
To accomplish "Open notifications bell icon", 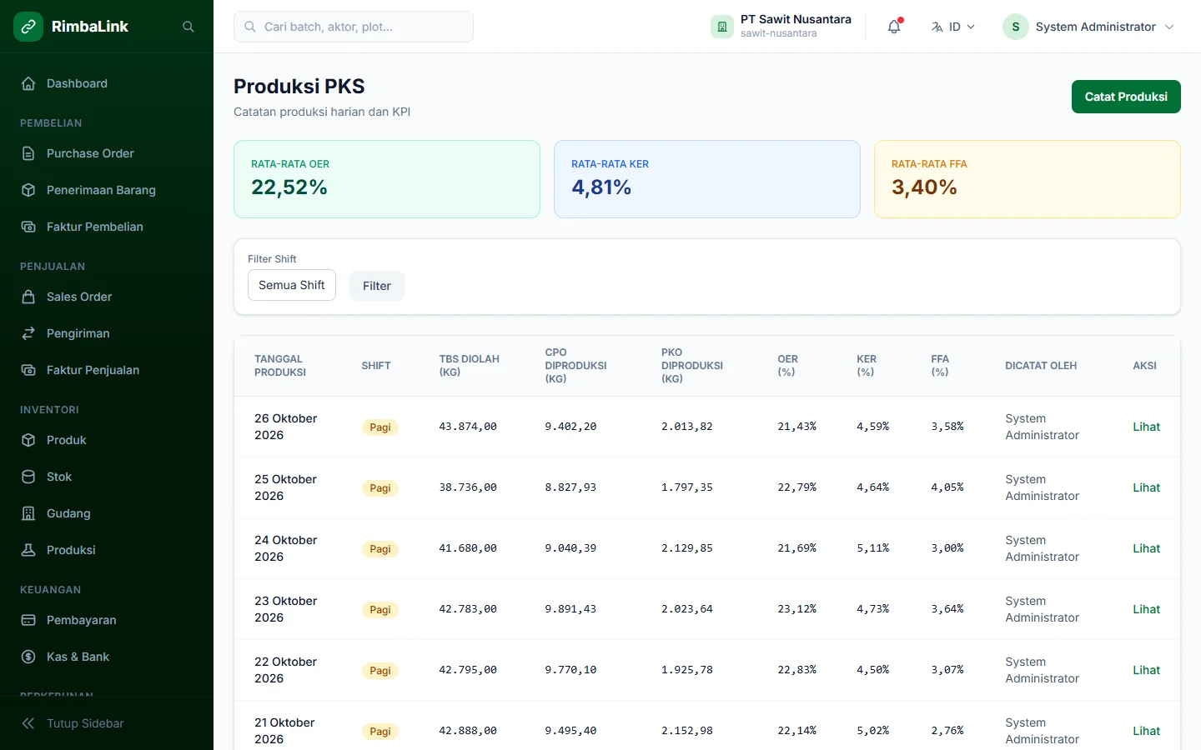I will tap(894, 27).
